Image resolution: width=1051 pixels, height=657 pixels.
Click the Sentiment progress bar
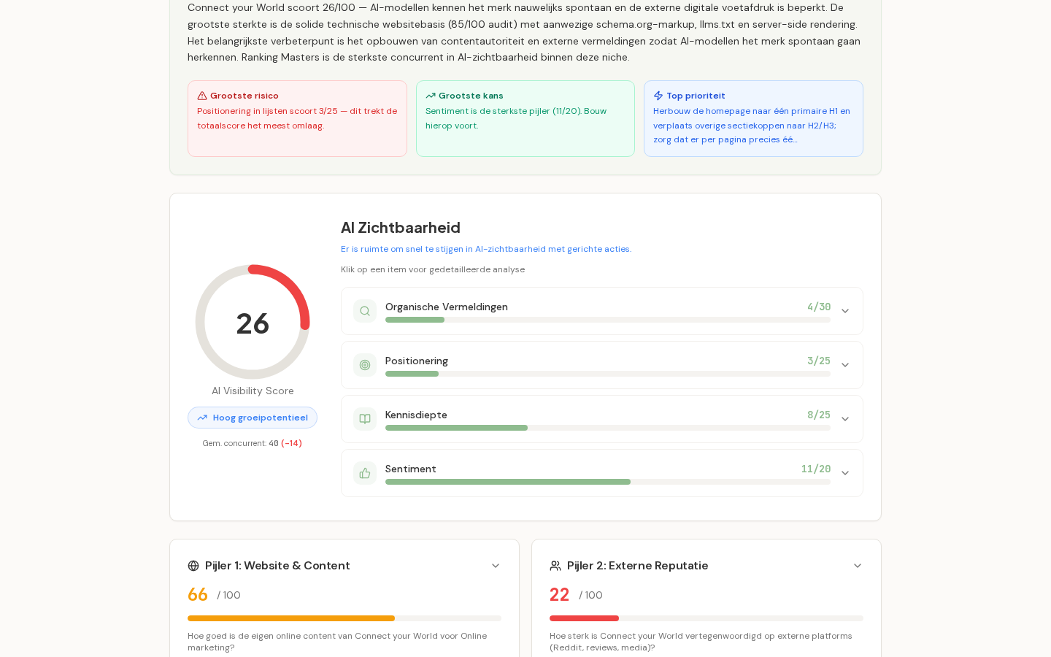point(608,482)
